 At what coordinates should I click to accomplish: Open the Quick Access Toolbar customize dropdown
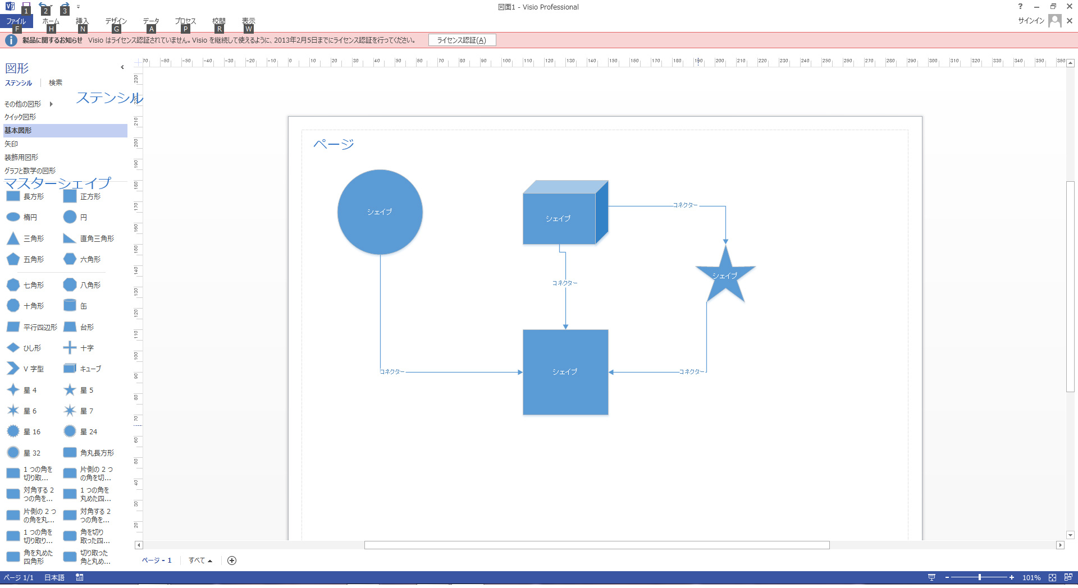(78, 7)
